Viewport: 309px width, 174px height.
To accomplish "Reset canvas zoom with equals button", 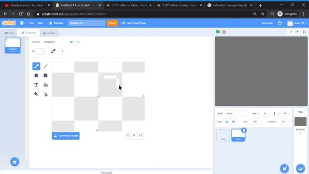I will click(x=134, y=135).
